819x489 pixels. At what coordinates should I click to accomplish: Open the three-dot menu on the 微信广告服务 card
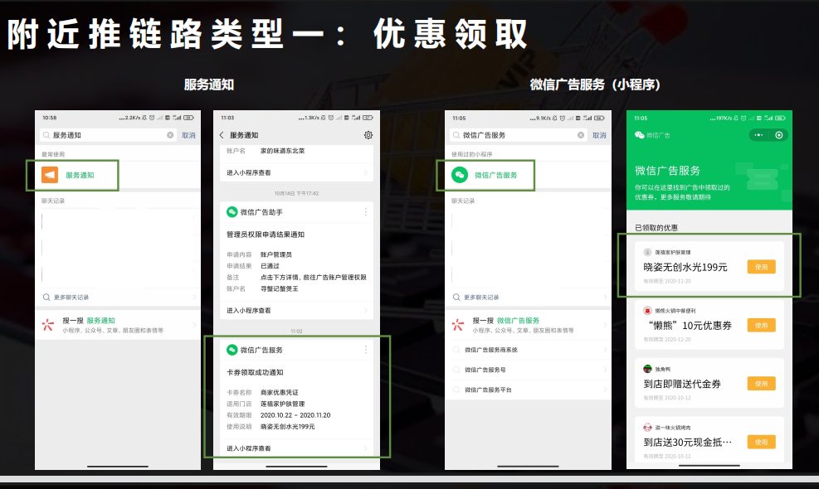click(x=366, y=350)
